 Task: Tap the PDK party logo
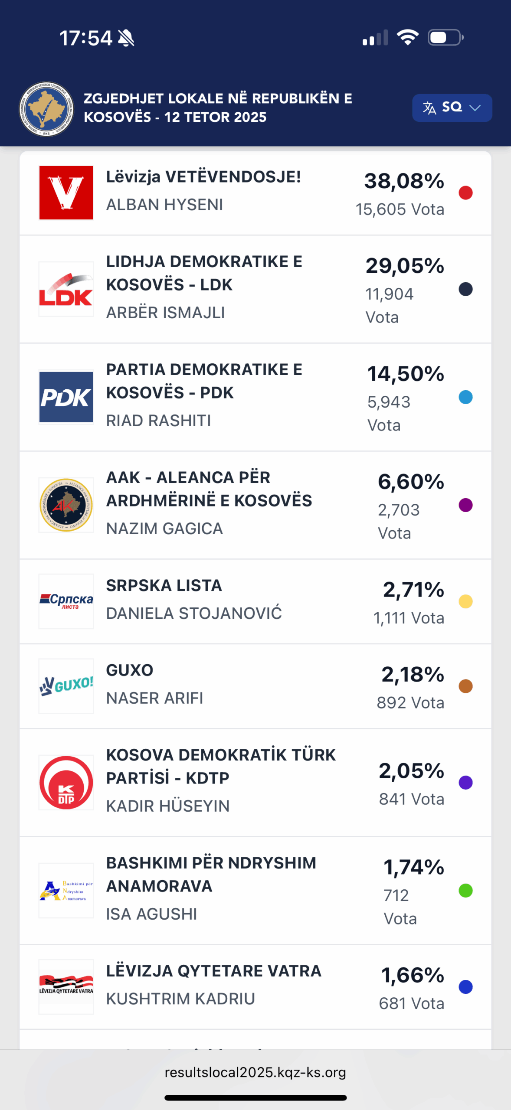(x=66, y=397)
